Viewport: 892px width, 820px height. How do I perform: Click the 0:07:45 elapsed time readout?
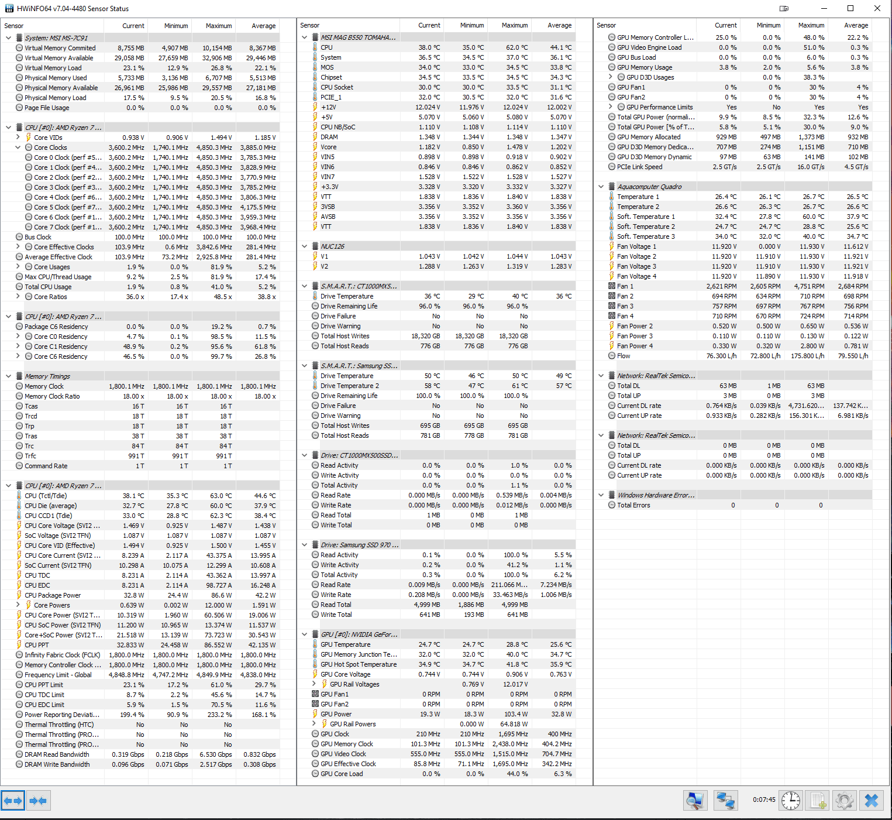click(x=764, y=800)
